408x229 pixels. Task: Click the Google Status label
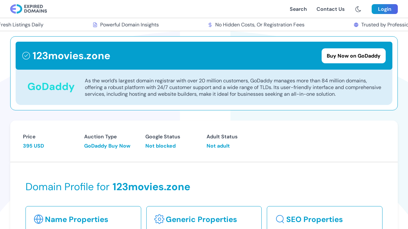pyautogui.click(x=163, y=137)
